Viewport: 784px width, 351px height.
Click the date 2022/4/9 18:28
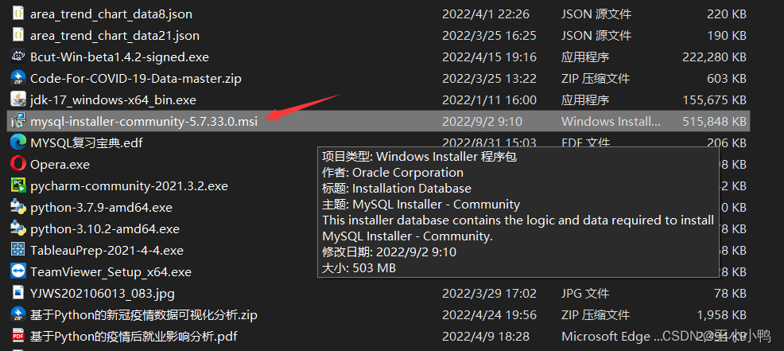click(x=486, y=337)
